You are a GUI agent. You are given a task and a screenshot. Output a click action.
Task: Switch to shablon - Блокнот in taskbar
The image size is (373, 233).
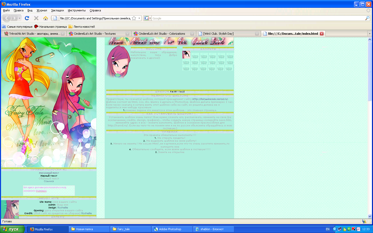pyautogui.click(x=214, y=229)
